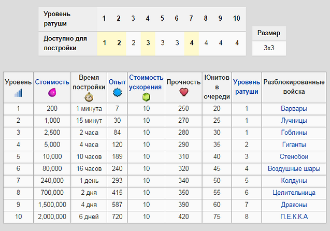
Task: Click the 3x3 size value
Action: [x=269, y=48]
